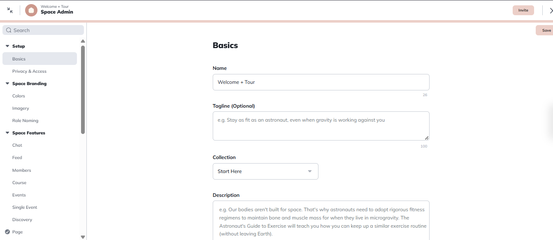Switch to the Colors settings page
This screenshot has width=553, height=240.
point(19,96)
